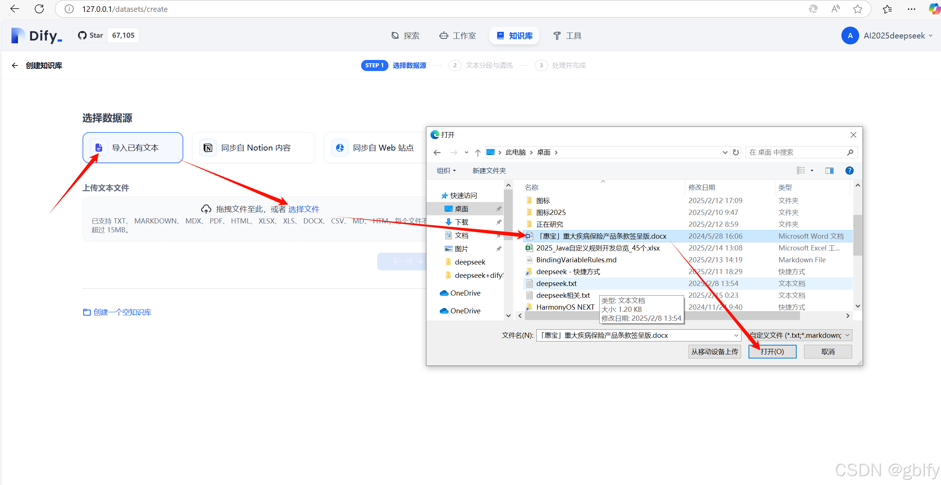Open the Copilot sidebar icon
This screenshot has height=485, width=941.
point(934,9)
